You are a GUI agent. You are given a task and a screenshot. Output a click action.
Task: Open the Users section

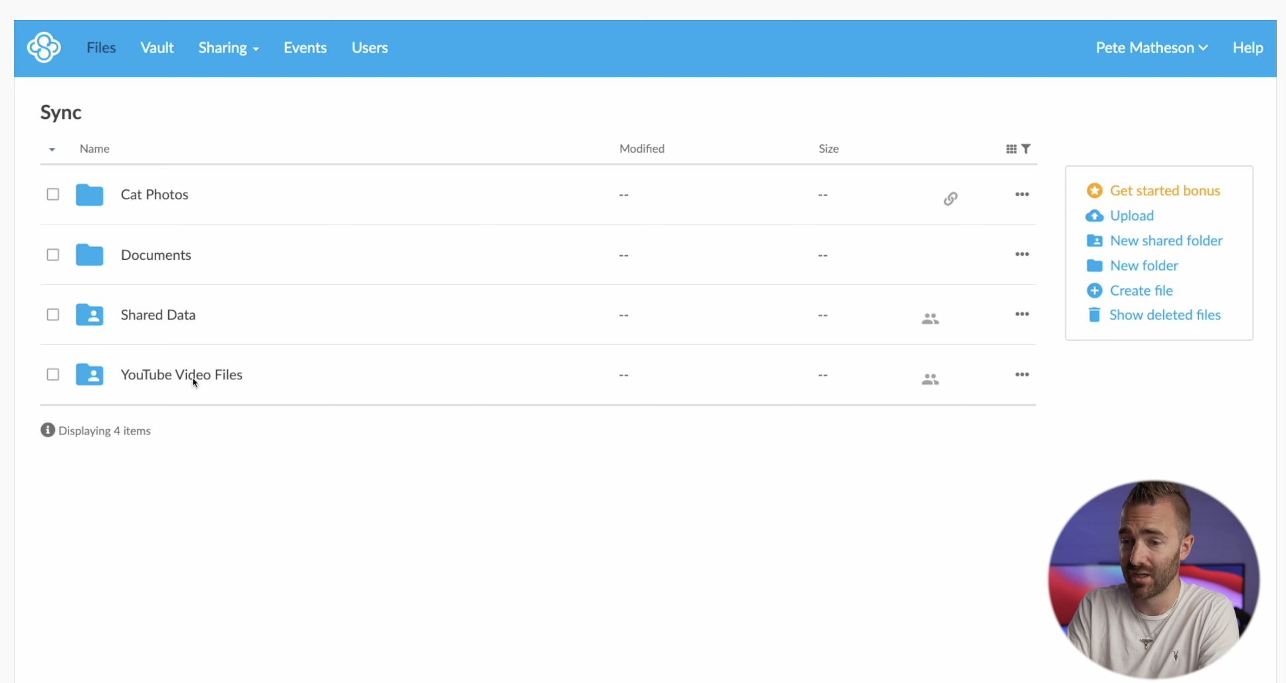(x=370, y=47)
